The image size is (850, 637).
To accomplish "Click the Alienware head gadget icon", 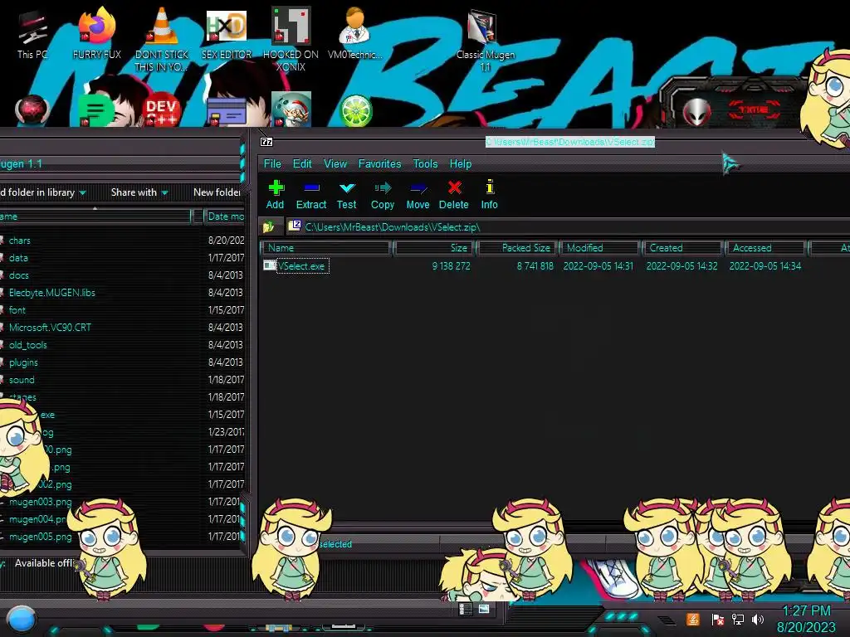I will (x=696, y=112).
